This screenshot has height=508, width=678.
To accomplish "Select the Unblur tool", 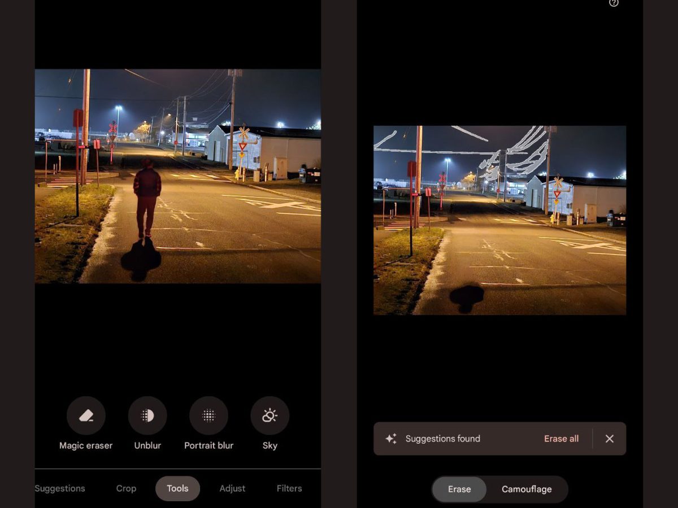I will (147, 416).
